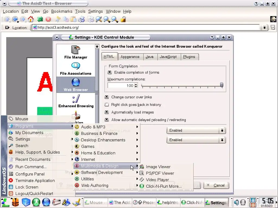Click the Find magnifier icon in toolbar
Viewport: 278px width, 208px height.
[99, 19]
